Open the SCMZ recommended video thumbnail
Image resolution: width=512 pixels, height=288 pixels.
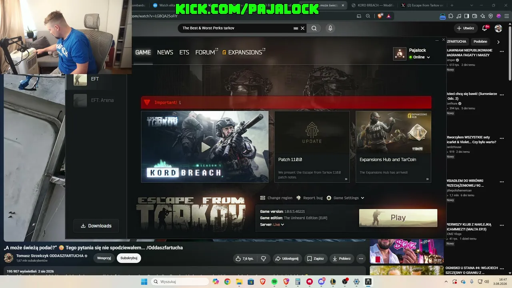click(x=407, y=251)
